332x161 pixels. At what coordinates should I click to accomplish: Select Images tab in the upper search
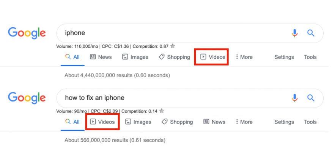135,57
